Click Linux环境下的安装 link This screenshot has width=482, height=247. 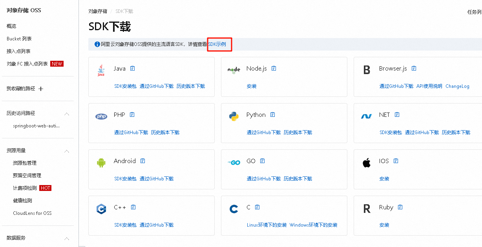click(x=267, y=225)
